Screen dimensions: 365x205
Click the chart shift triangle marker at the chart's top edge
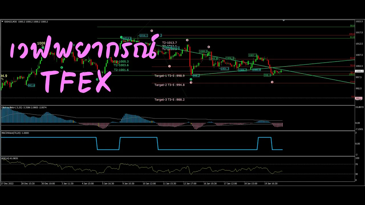pos(283,20)
